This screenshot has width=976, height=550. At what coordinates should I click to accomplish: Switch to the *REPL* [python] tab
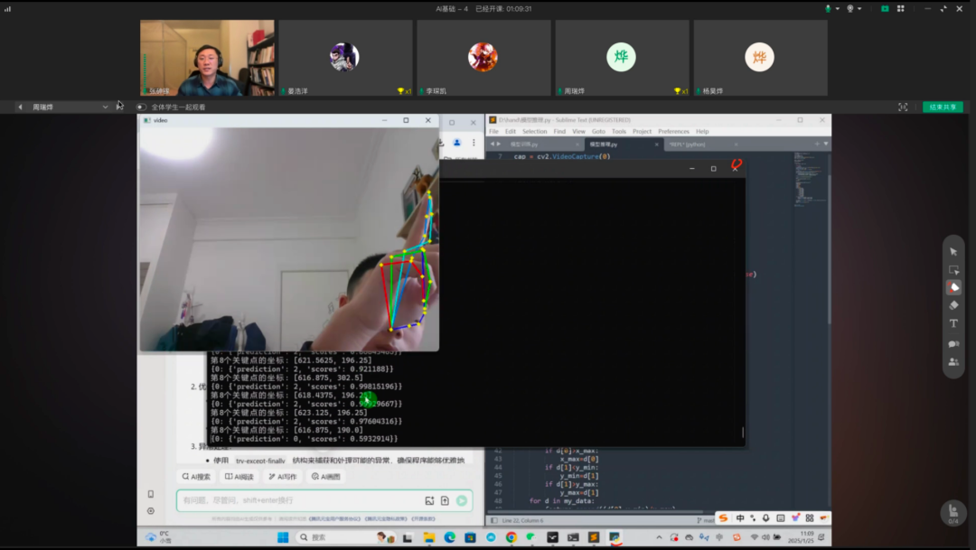(x=687, y=144)
